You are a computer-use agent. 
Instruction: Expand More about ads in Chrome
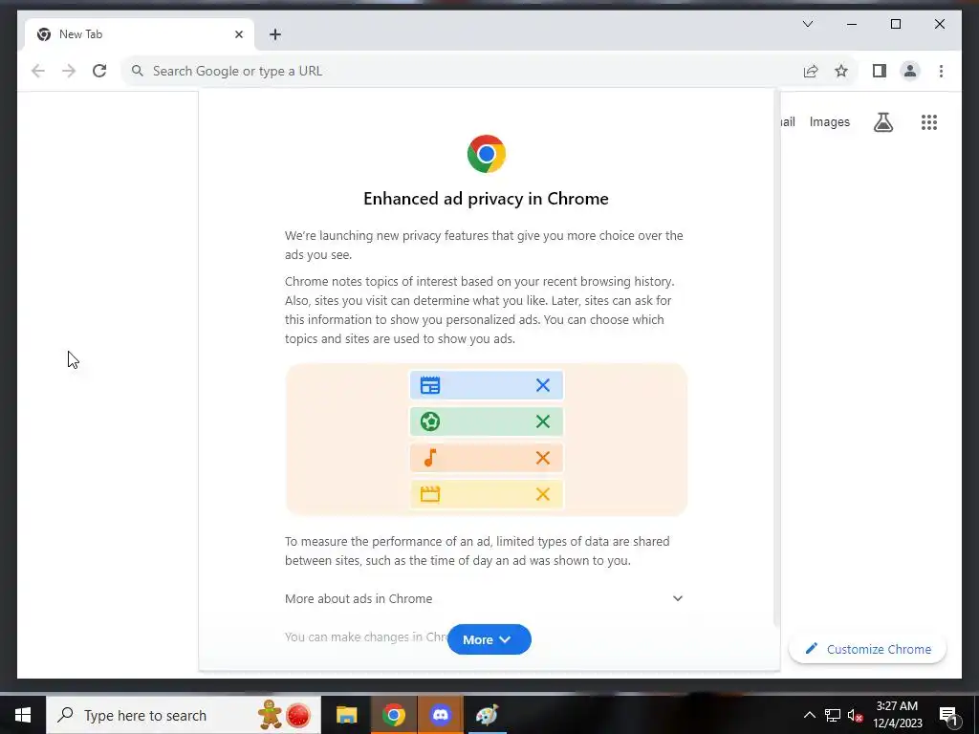click(x=484, y=598)
